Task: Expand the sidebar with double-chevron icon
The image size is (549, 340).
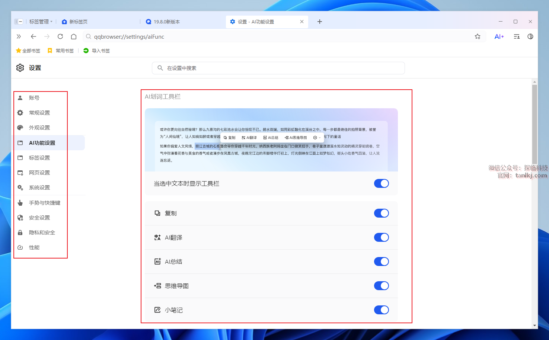Action: 19,36
